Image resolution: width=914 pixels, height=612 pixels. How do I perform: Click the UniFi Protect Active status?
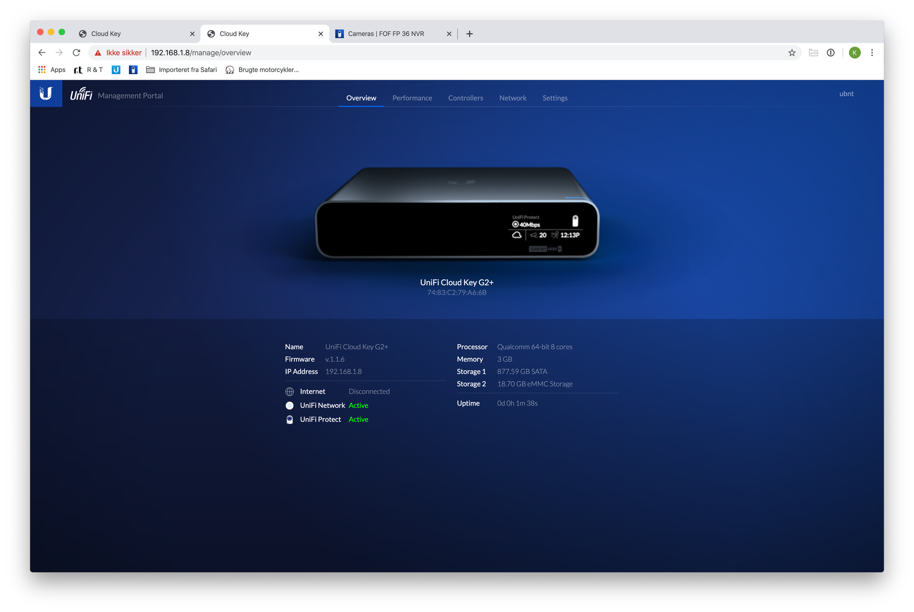click(358, 420)
